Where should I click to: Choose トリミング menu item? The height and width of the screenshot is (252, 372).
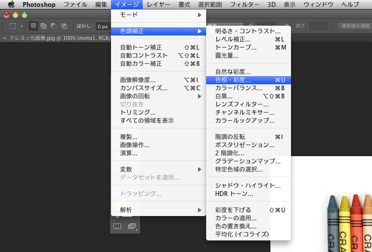159,112
